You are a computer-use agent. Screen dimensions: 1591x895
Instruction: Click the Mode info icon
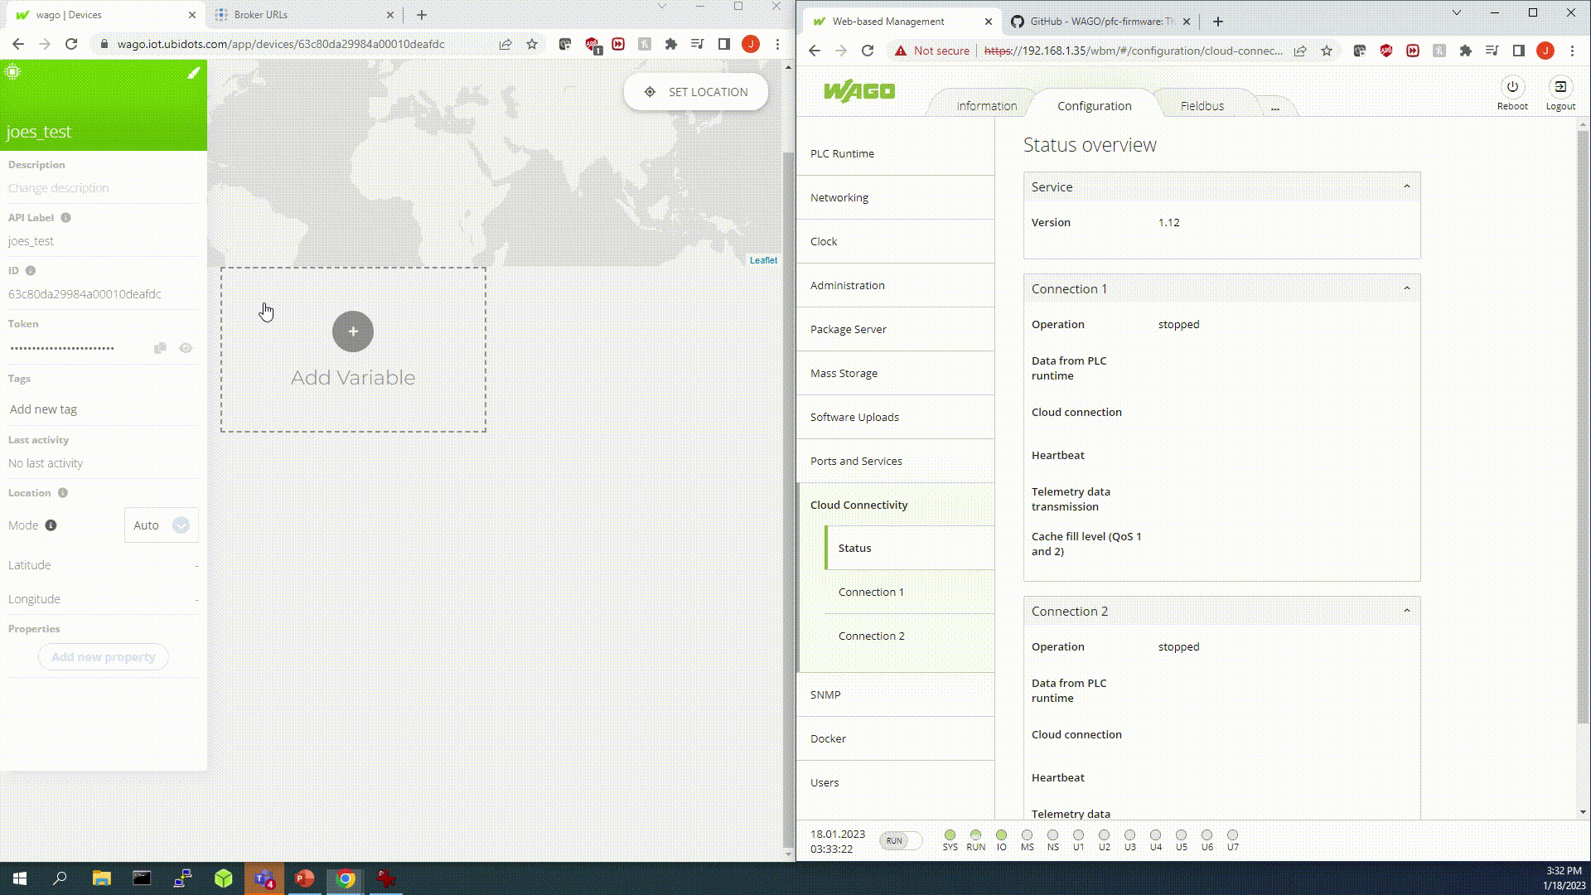51,525
